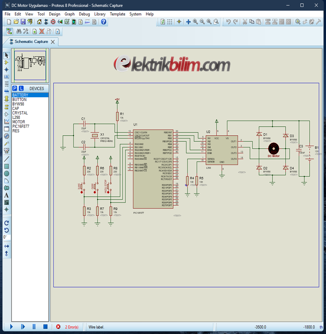Zoom in using the Zoom In toolbar icon
Viewport: 326px width, 334px height.
click(195, 22)
